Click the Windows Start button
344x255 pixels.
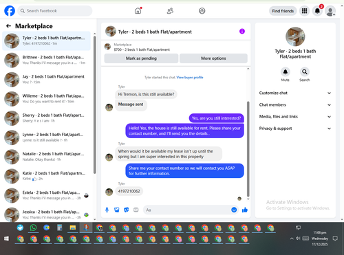pyautogui.click(x=6, y=239)
